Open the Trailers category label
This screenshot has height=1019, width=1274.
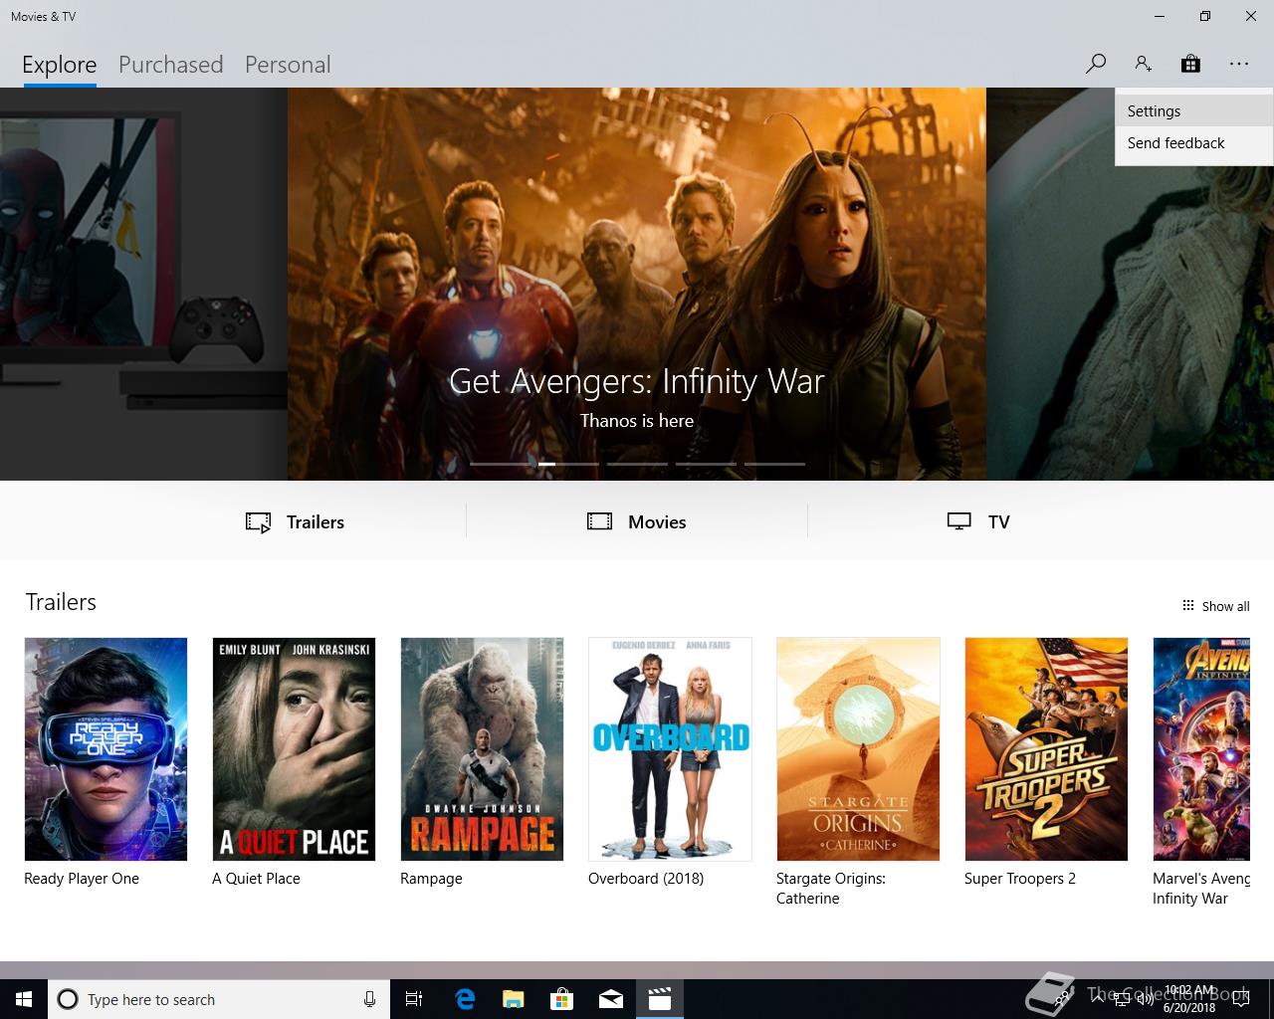(316, 521)
